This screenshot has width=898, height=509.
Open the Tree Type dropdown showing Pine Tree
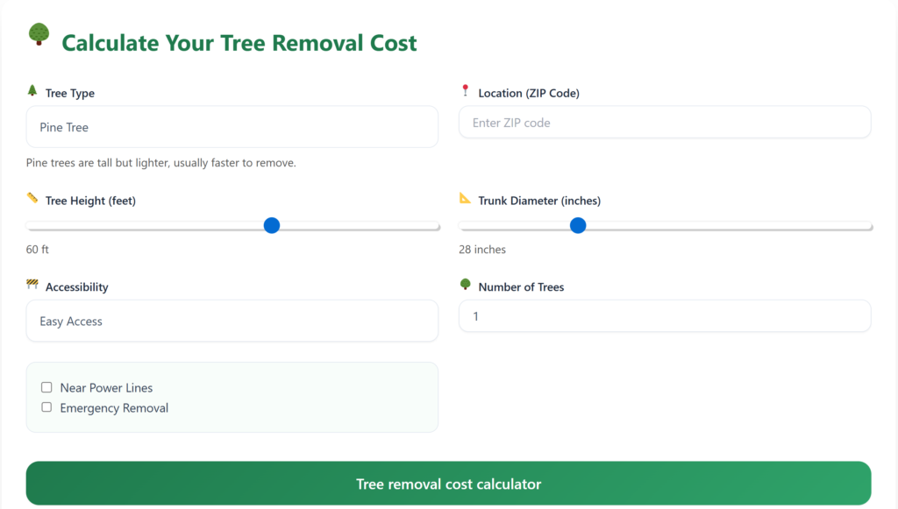pos(232,127)
